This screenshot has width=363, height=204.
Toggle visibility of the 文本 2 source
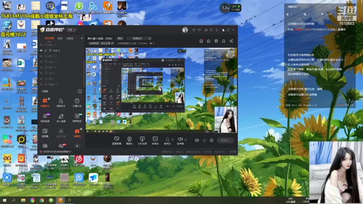(x=41, y=73)
